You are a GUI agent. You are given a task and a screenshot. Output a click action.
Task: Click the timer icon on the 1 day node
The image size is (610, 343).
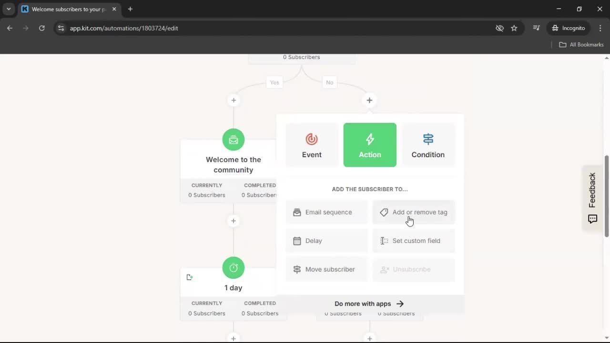point(233,268)
